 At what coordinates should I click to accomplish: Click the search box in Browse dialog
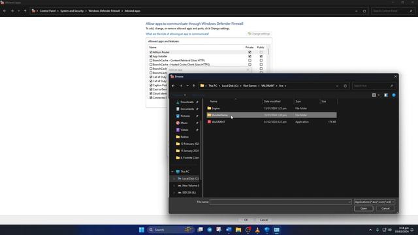point(374,86)
